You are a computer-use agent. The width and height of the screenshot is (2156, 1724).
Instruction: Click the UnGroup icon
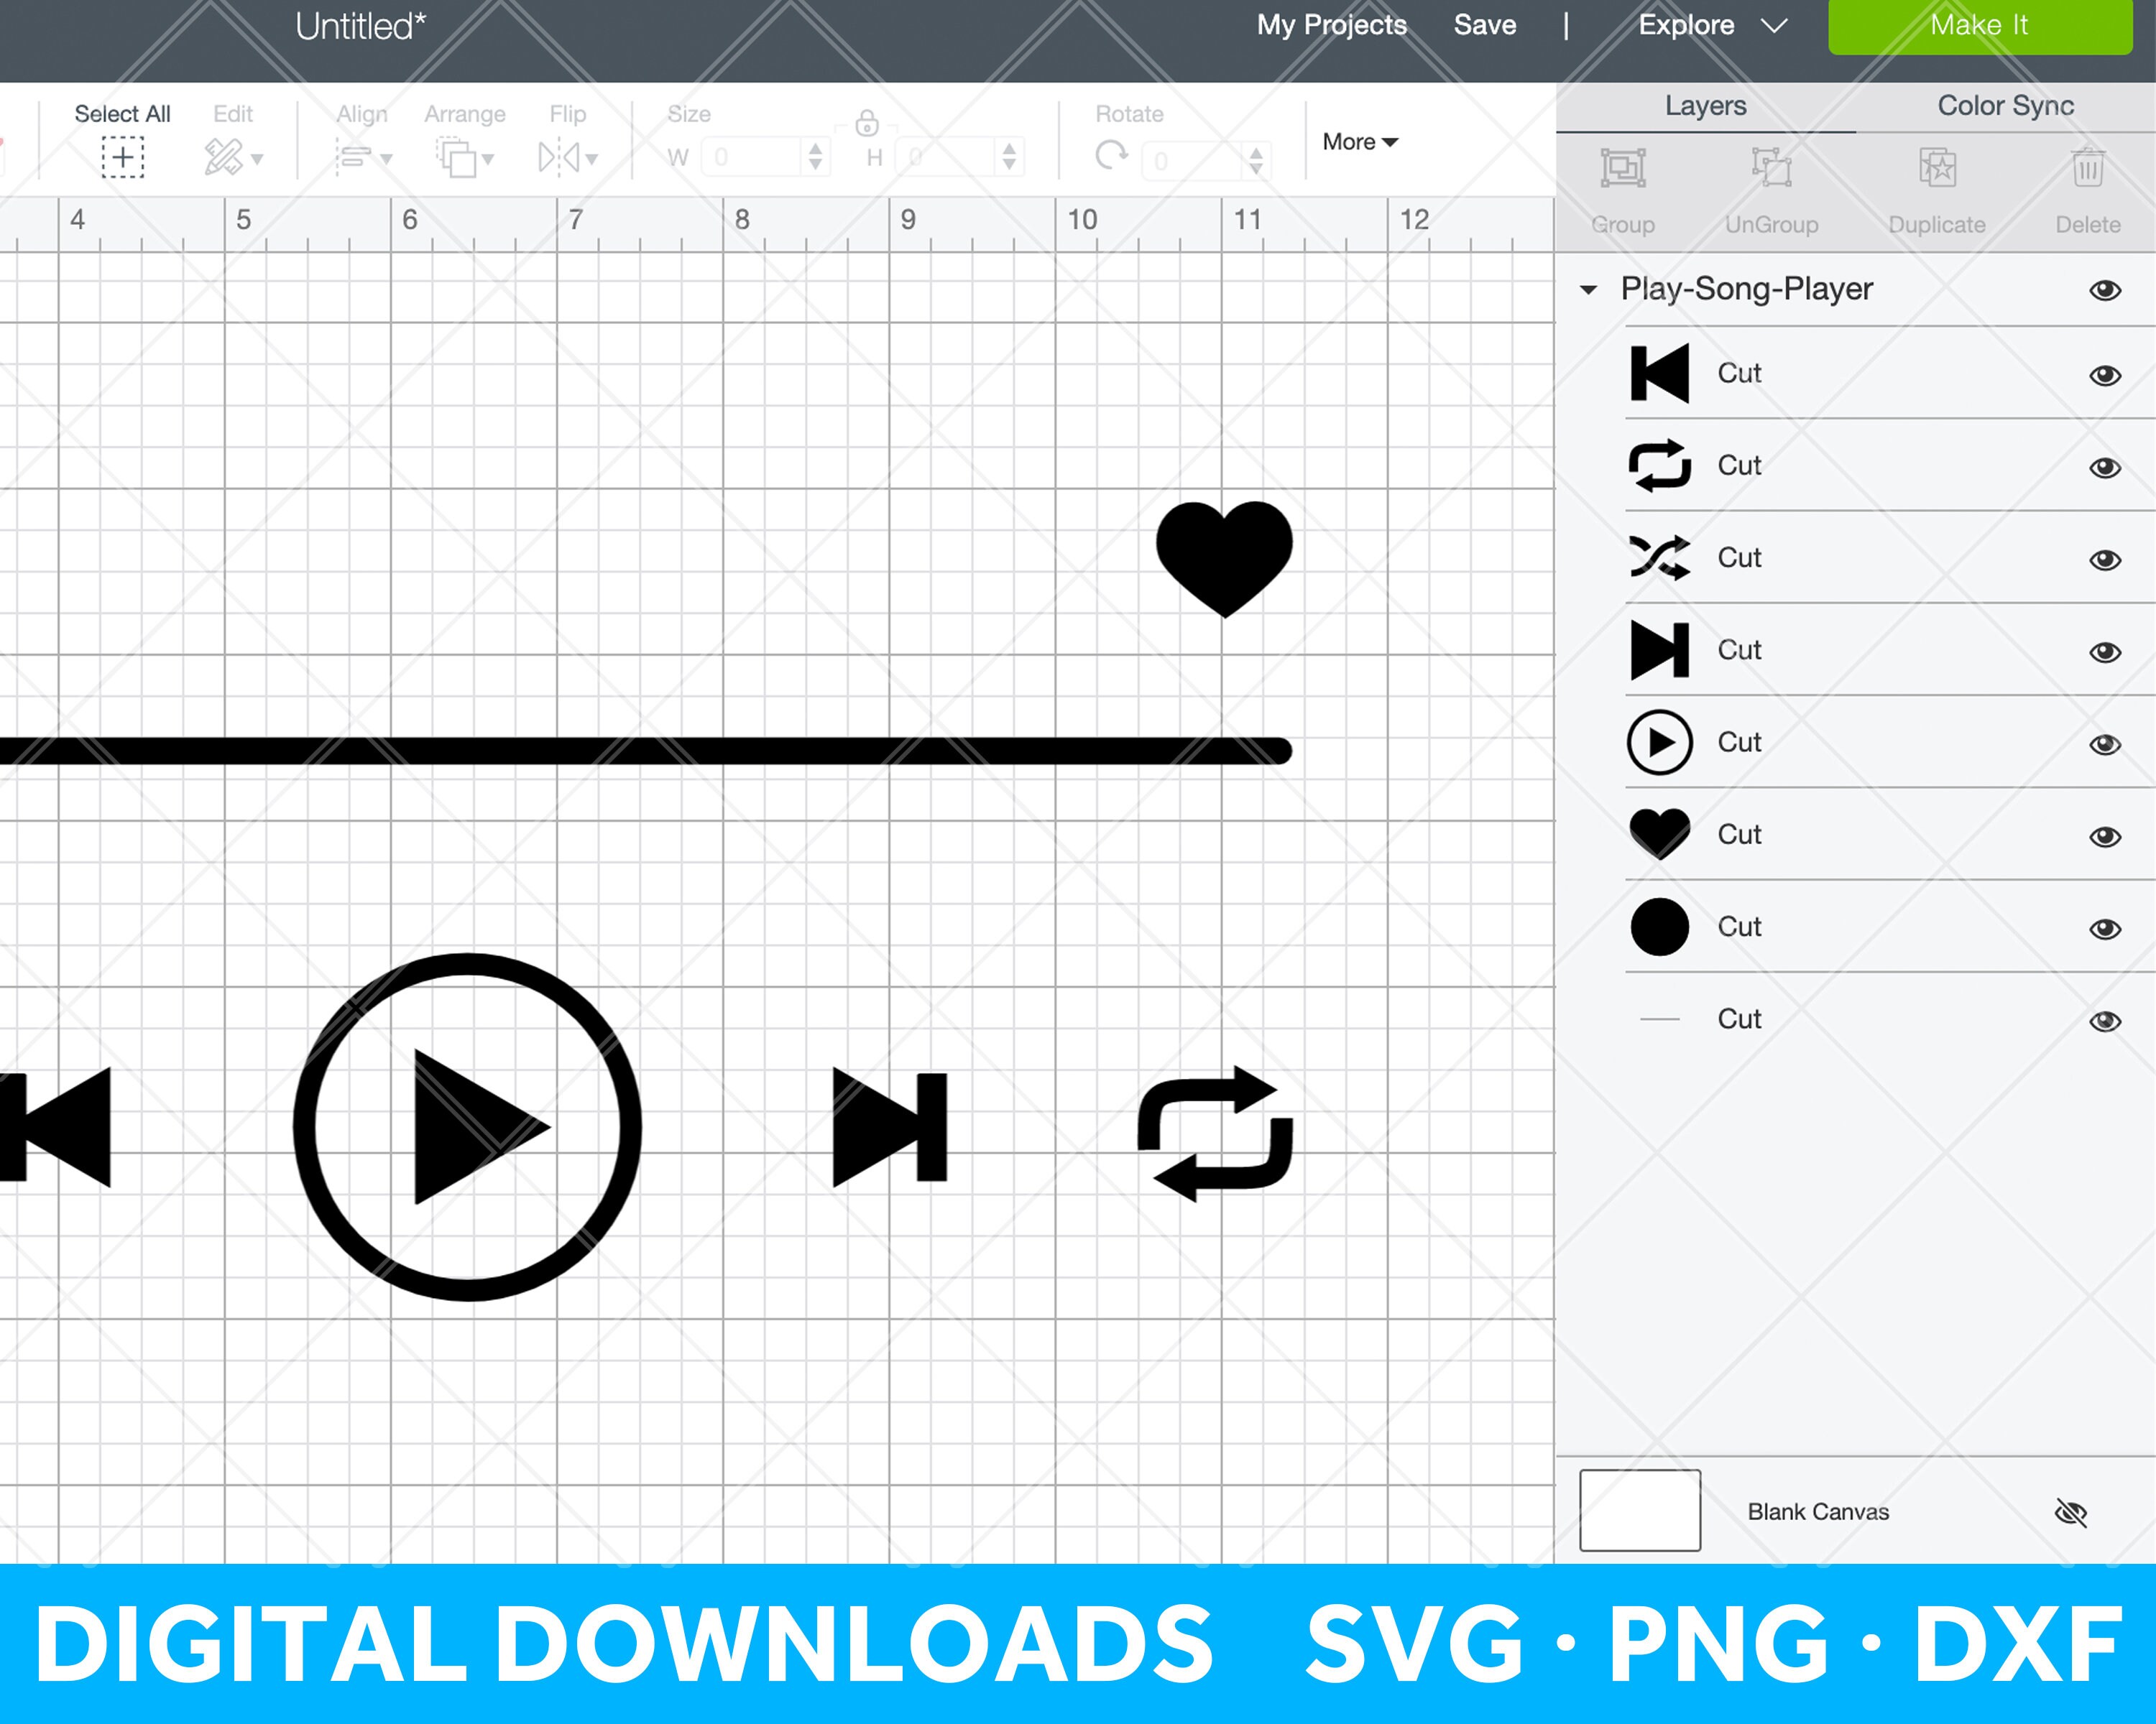click(1771, 168)
